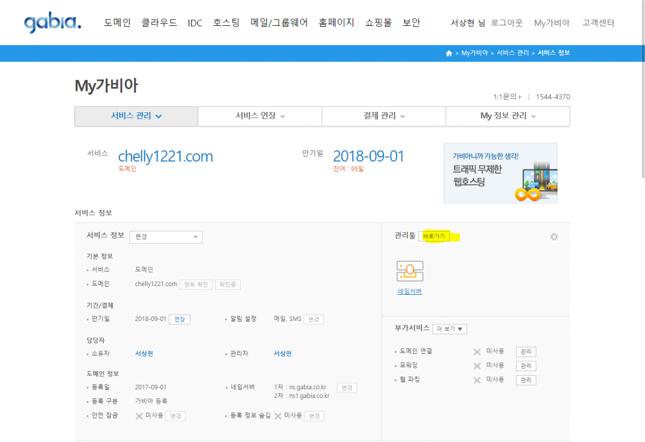Click the X icon beside 웹 파킹
Screen dimensions: 645x442
477,380
